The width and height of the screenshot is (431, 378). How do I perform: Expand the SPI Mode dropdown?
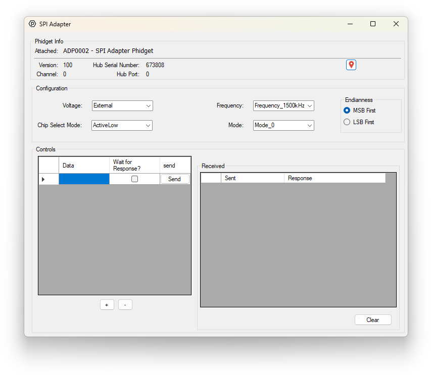pos(283,125)
